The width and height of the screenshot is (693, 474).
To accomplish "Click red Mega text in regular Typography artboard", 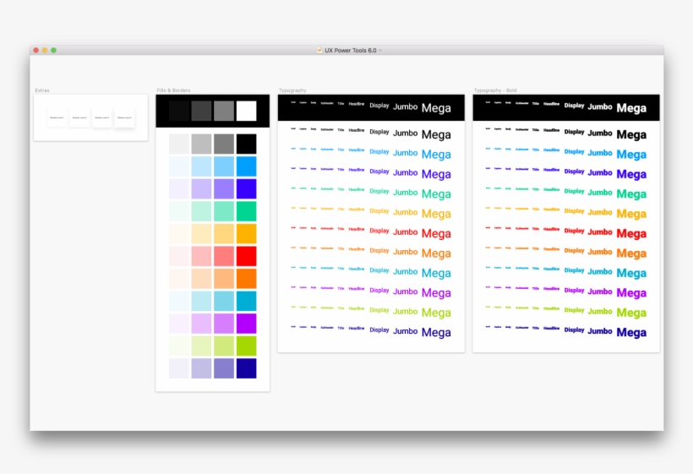I will [x=436, y=233].
